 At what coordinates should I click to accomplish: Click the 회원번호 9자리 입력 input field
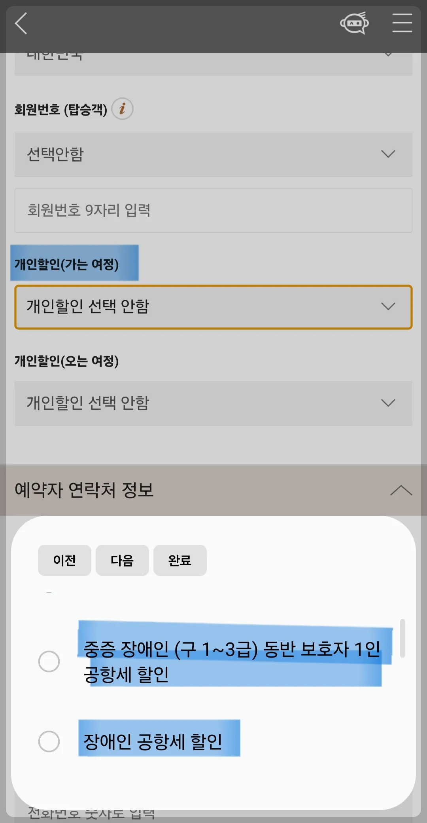click(x=213, y=211)
